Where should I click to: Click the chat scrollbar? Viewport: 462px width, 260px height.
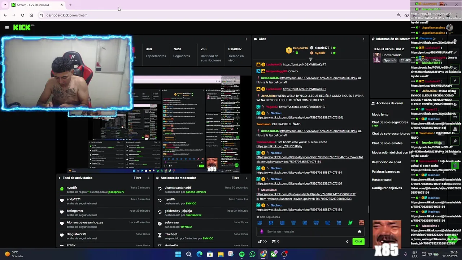pyautogui.click(x=368, y=209)
